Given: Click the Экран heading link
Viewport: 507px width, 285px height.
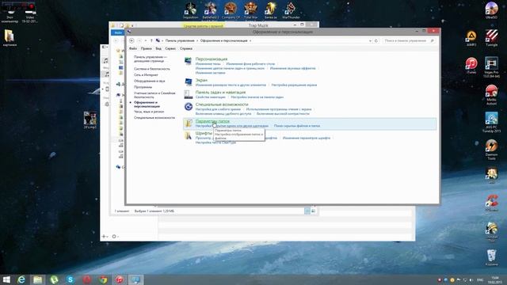Looking at the screenshot, I should tap(201, 80).
